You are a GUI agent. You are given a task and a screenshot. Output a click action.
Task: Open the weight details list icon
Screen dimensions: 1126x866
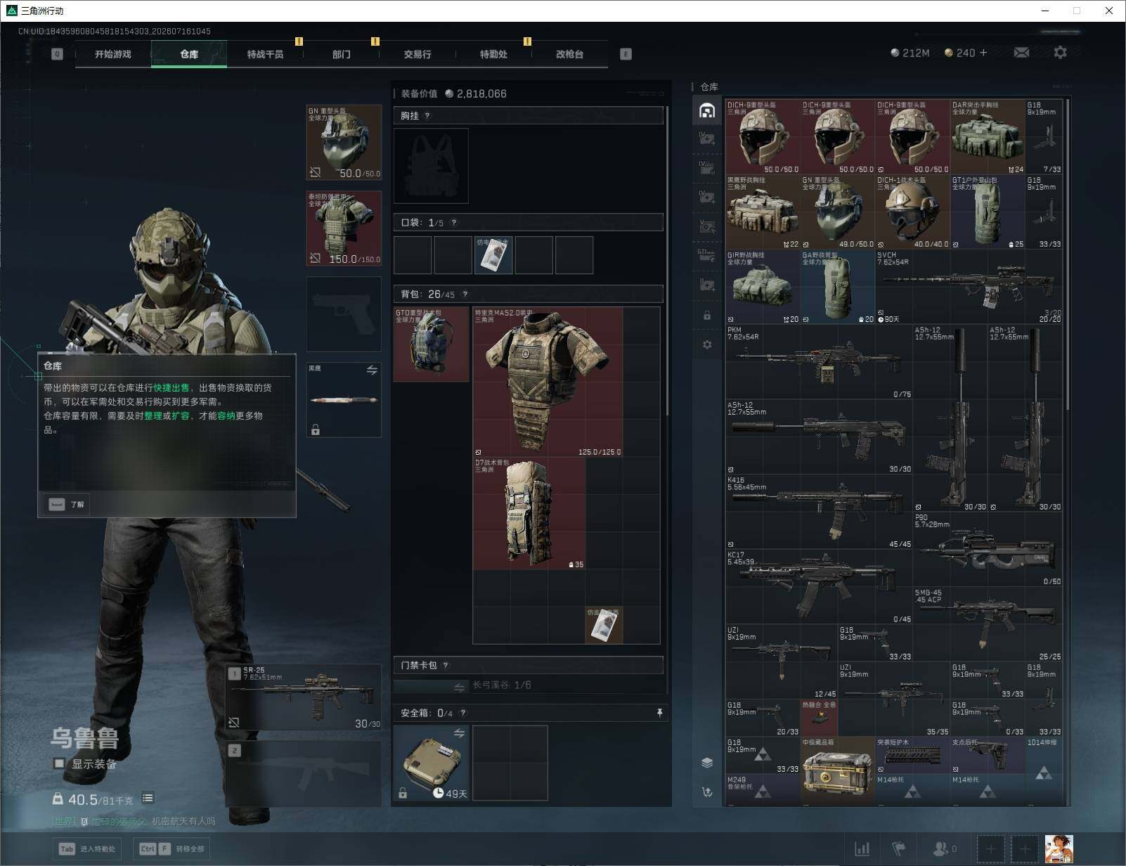pos(148,798)
